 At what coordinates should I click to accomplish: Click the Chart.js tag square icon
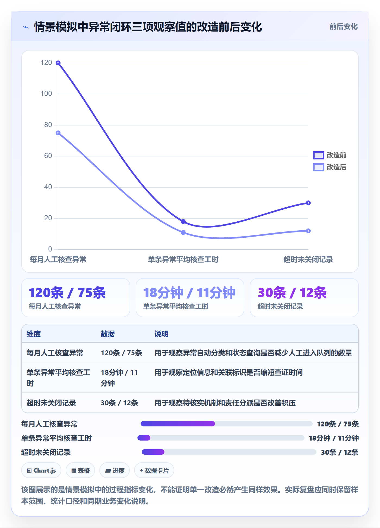(29, 471)
